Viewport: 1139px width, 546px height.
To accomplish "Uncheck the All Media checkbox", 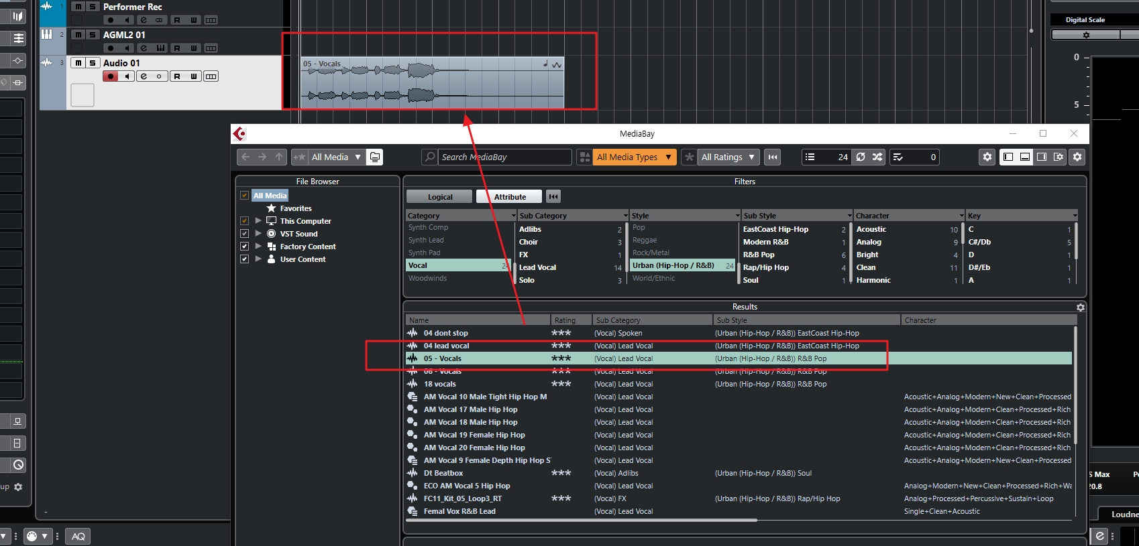I will 245,196.
